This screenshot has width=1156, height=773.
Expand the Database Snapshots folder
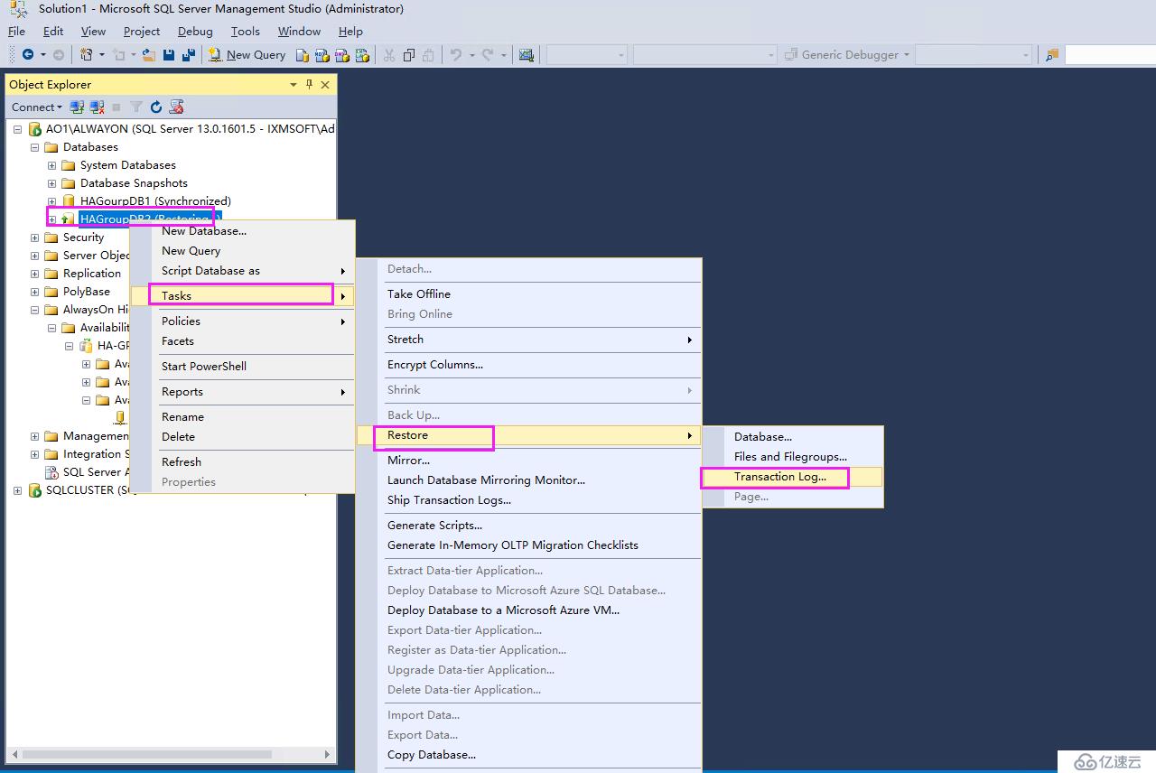click(x=51, y=183)
